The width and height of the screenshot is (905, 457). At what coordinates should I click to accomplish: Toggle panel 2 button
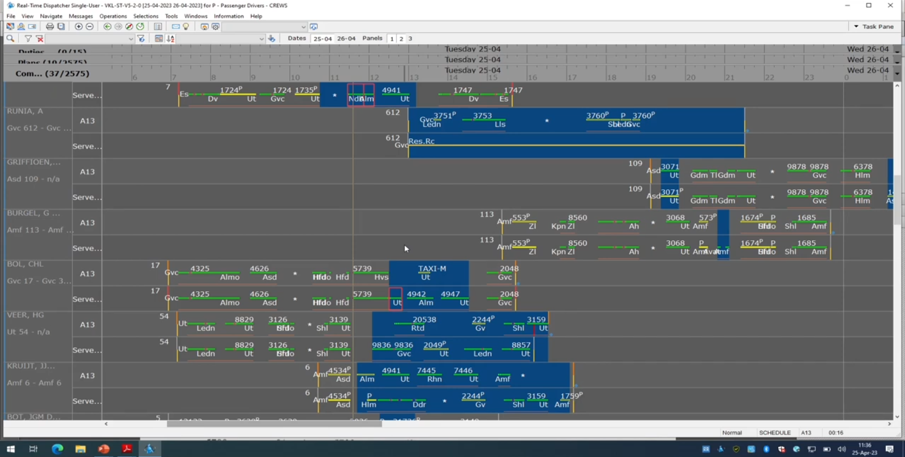(x=401, y=39)
